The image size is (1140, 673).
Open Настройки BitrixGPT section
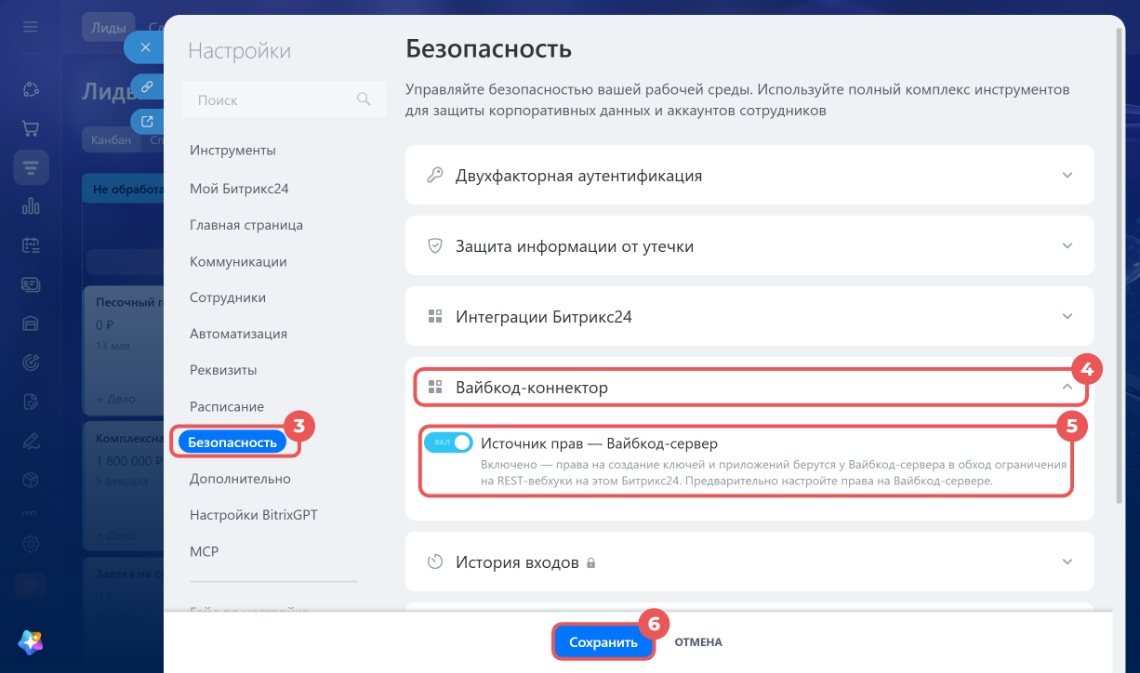[x=254, y=515]
